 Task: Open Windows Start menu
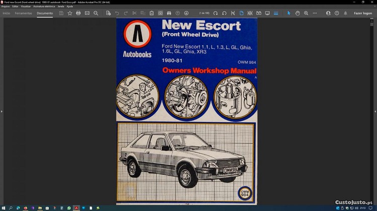tap(4, 207)
